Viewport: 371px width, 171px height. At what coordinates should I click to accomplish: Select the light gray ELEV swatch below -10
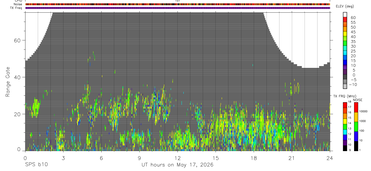[345, 86]
